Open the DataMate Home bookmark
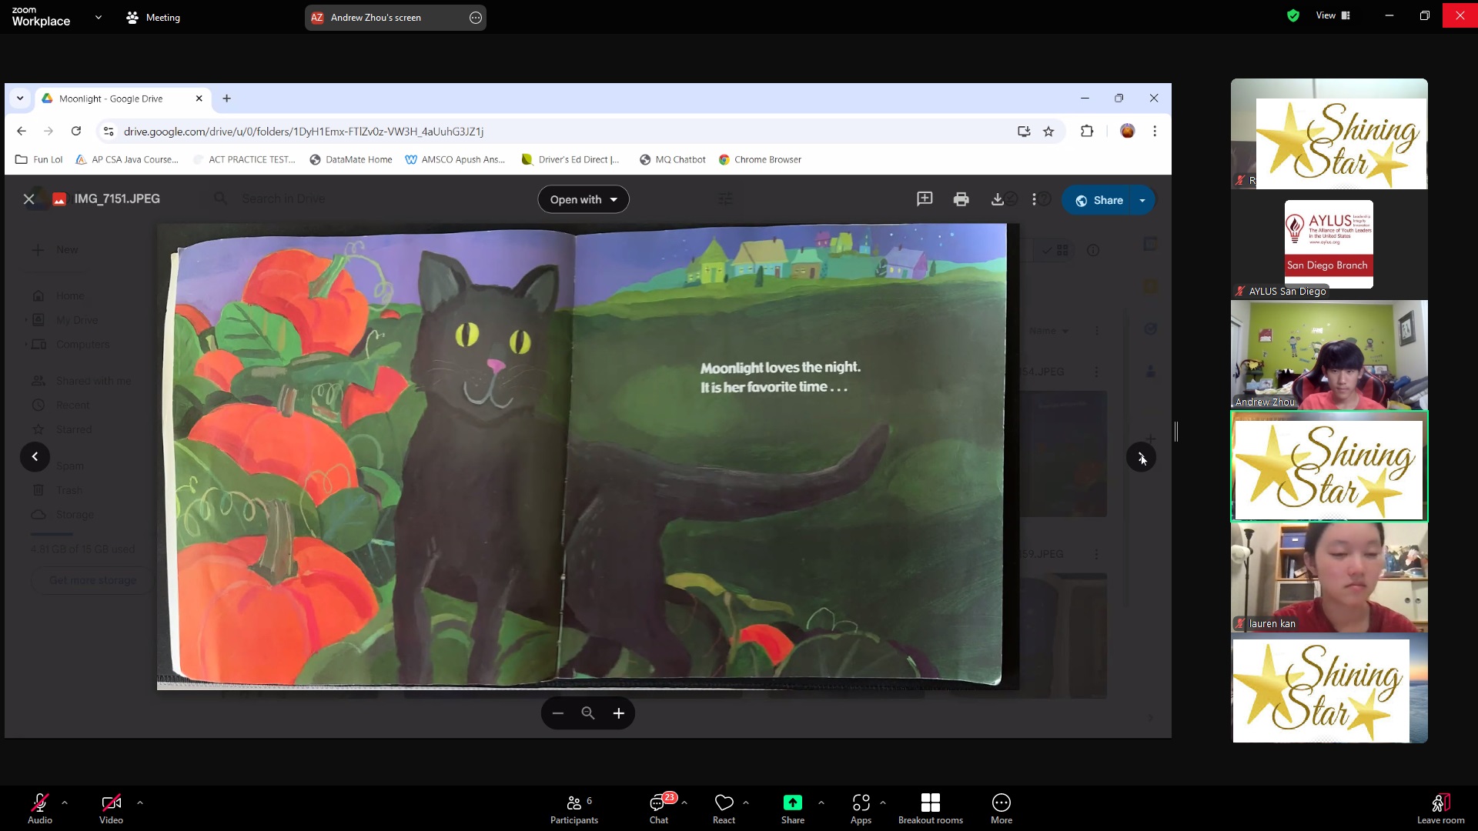1478x831 pixels. click(351, 159)
